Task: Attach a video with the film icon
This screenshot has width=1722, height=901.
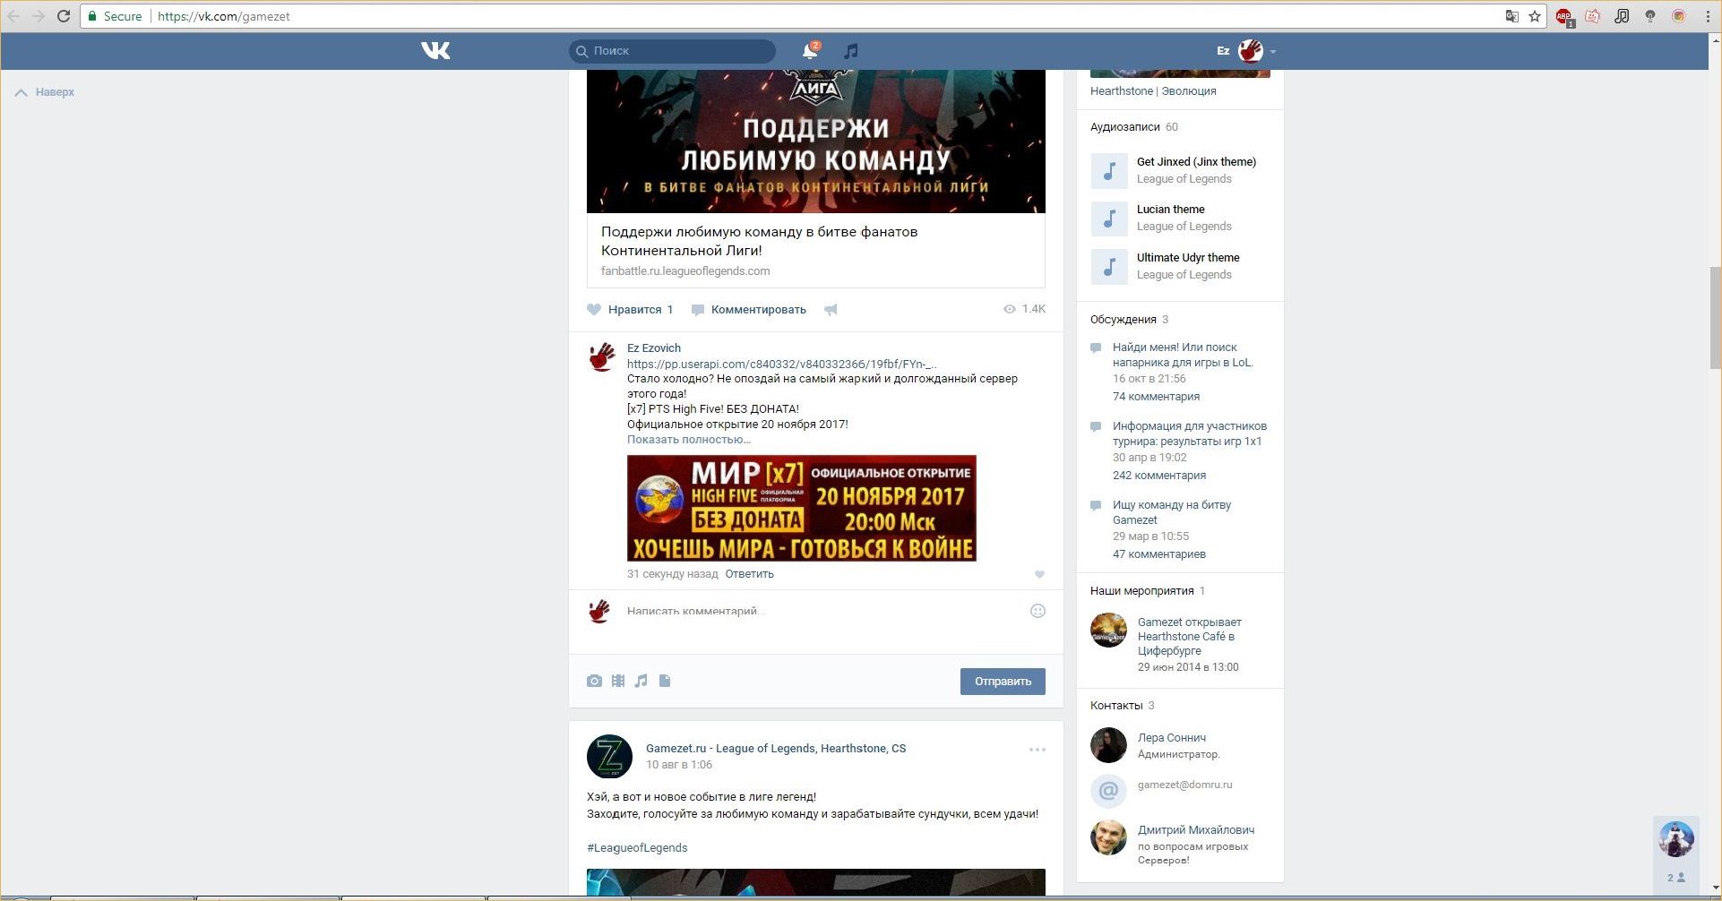Action: tap(618, 682)
